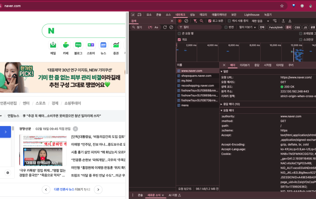Uncheck the 로그 보존 checkbox
316x199 pixels.
tap(210, 21)
